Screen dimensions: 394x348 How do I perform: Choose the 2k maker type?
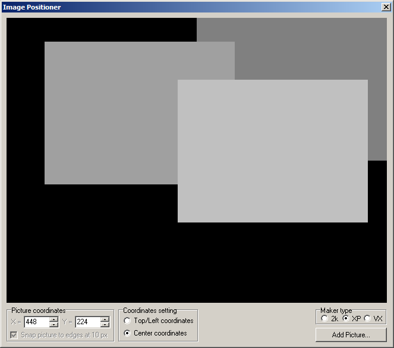tap(324, 318)
